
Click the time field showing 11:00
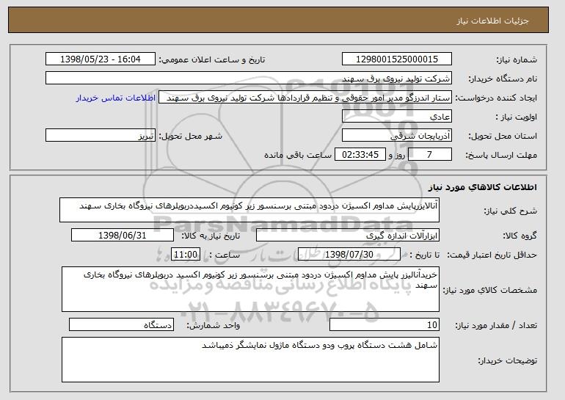coord(186,255)
